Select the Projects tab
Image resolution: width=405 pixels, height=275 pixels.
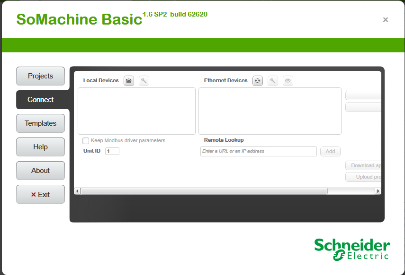click(x=40, y=76)
